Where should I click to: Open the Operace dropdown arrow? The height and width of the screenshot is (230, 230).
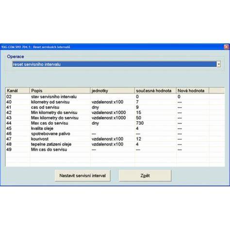(219, 64)
